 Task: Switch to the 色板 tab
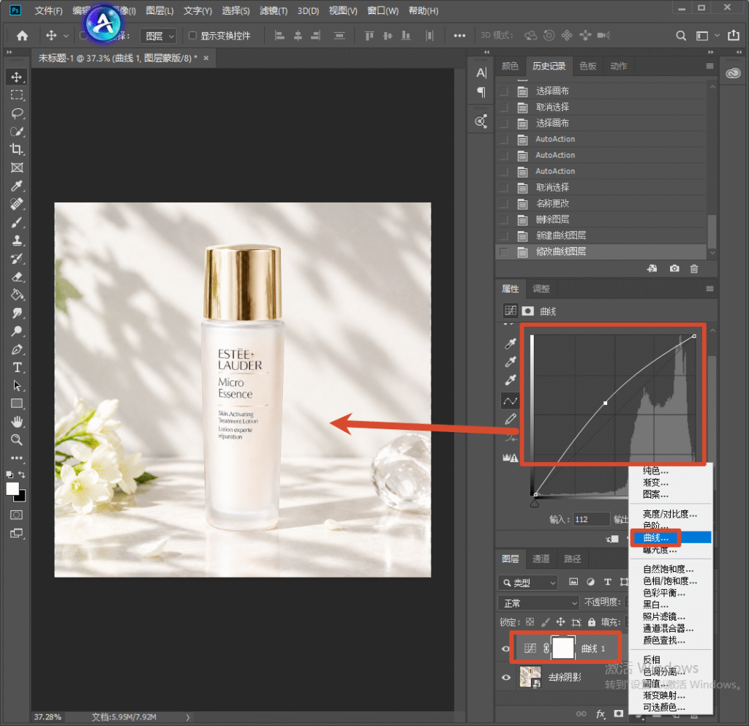point(587,67)
